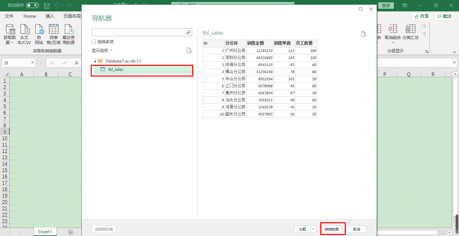
Task: Refresh the tbl_sales preview using its refresh icon
Action: click(x=363, y=34)
